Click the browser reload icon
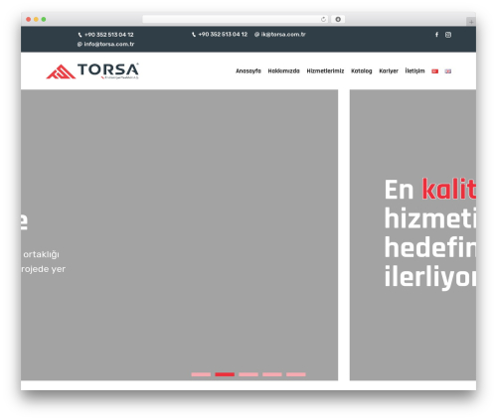The width and height of the screenshot is (497, 420). [x=323, y=19]
